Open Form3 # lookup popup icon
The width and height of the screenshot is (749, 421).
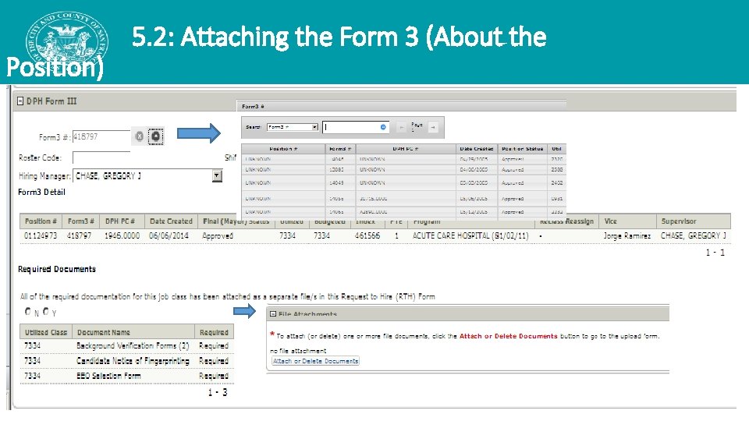(156, 136)
